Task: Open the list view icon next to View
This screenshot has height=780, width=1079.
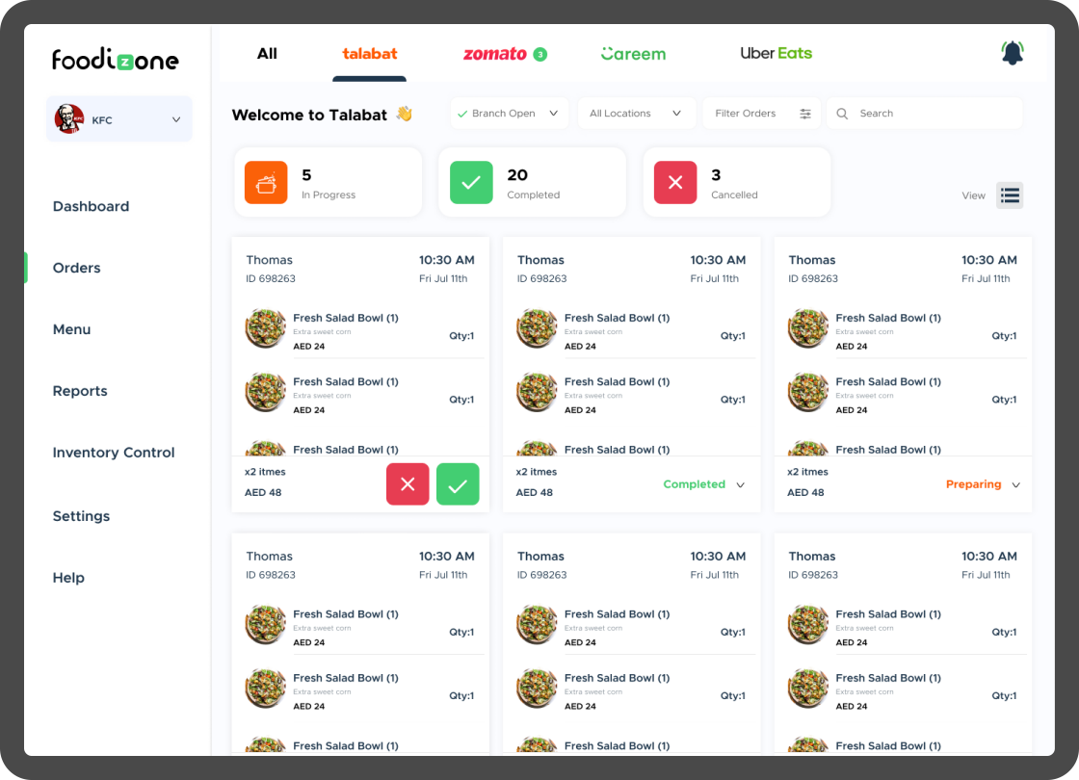Action: point(1009,195)
